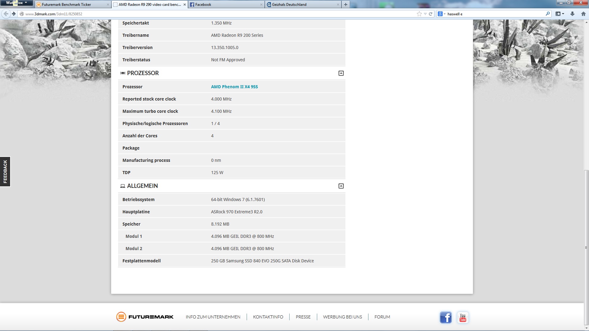Open a new tab with the plus button
The width and height of the screenshot is (589, 331).
point(346,4)
